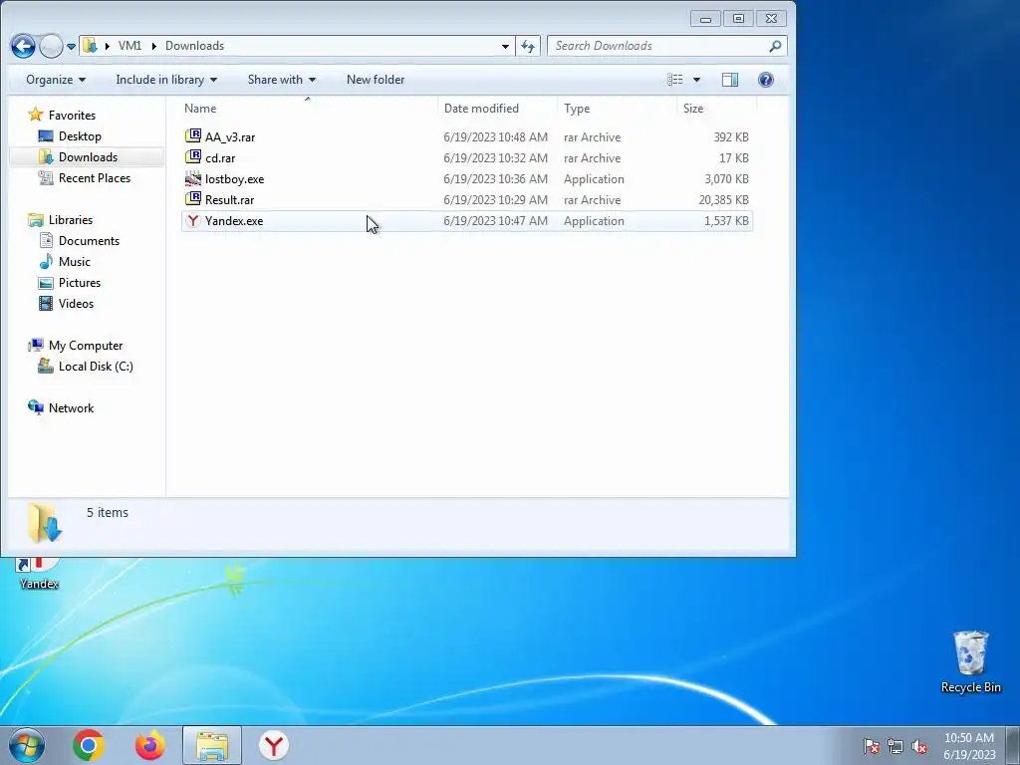The height and width of the screenshot is (765, 1020).
Task: Select the Yandex.exe file icon
Action: coord(193,220)
